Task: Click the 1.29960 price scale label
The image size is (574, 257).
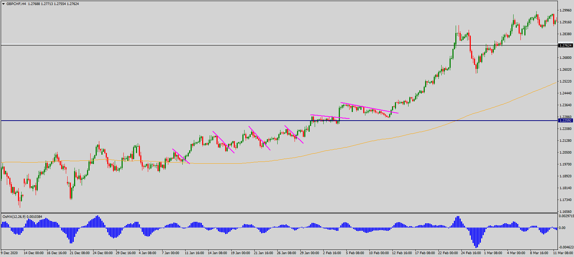Action: pyautogui.click(x=566, y=10)
